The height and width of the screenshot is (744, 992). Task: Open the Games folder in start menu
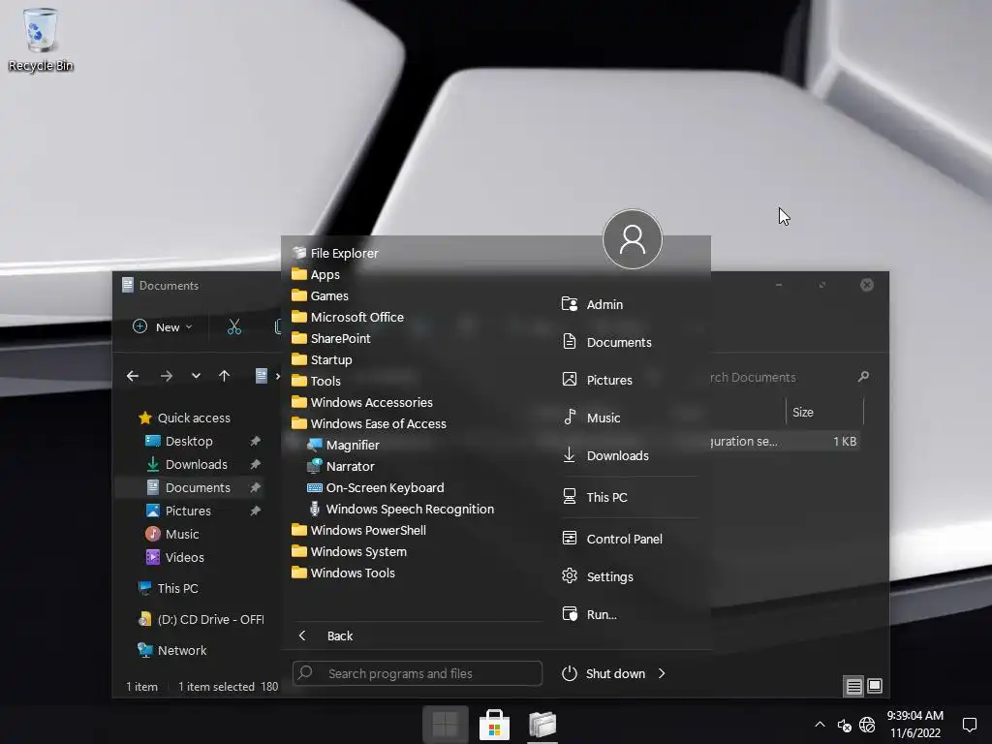coord(320,296)
